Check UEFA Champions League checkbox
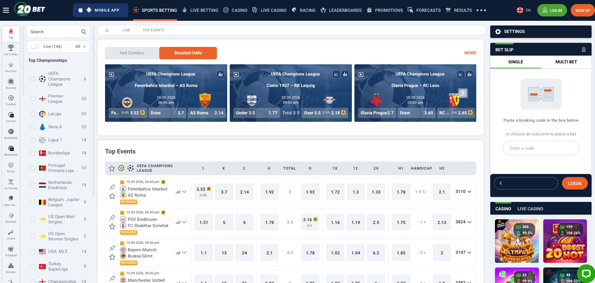This screenshot has height=283, width=595. [x=33, y=79]
